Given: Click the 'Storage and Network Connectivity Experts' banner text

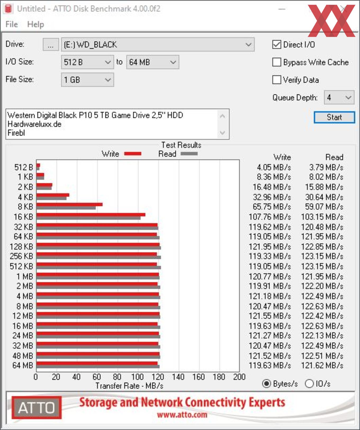Looking at the screenshot, I should point(182,402).
